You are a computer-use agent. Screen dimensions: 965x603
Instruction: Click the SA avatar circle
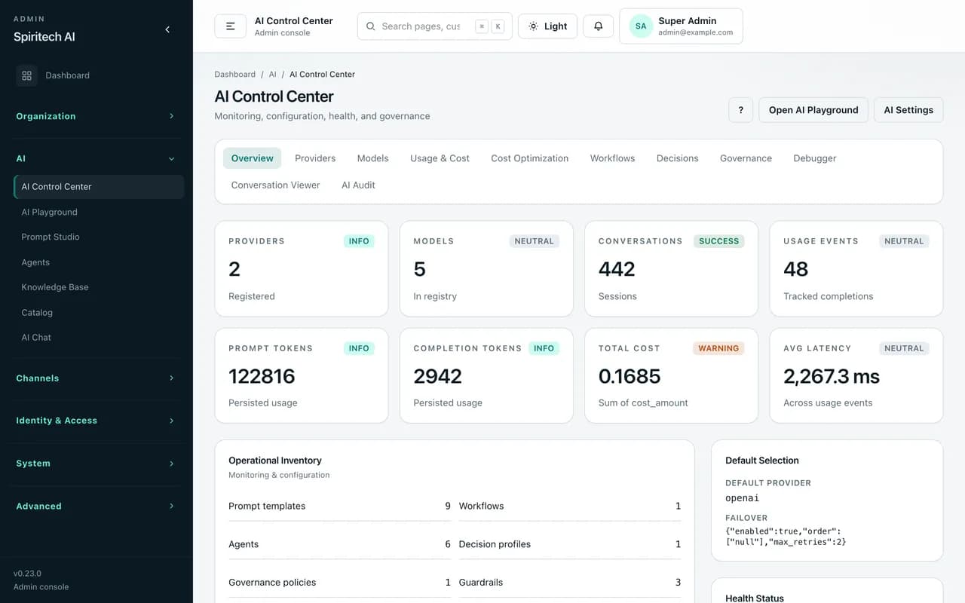pyautogui.click(x=641, y=26)
